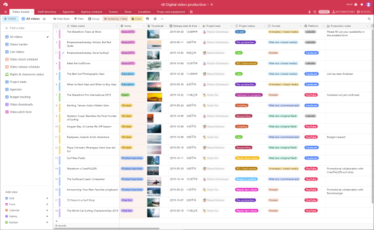Tick the checkbox on row 3
Viewport: 374px width, 230px height.
coord(56,53)
